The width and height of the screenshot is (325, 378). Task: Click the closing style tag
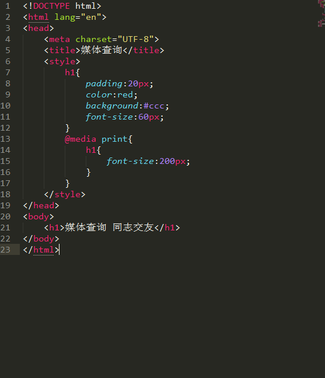65,195
